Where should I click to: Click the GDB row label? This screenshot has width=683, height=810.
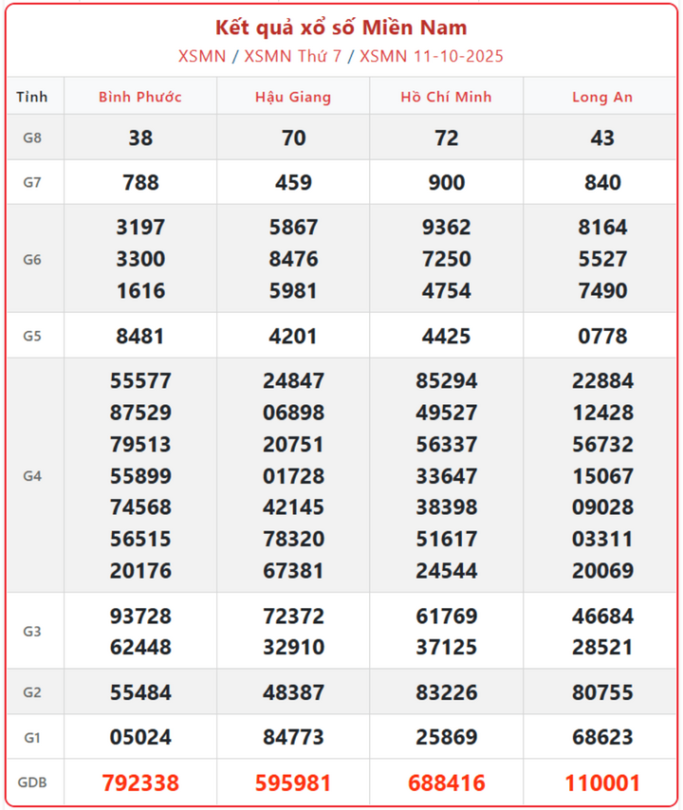32,783
